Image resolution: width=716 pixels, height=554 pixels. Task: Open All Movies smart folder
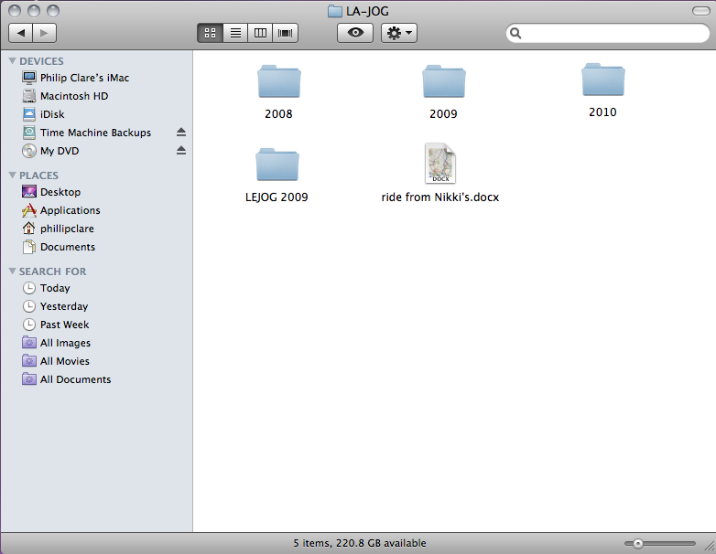tap(97, 361)
